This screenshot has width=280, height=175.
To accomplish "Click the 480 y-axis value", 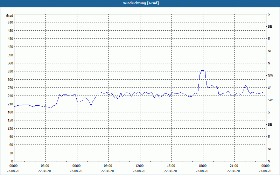I will pos(10,31).
